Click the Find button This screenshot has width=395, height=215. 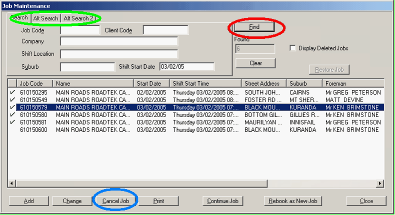254,27
